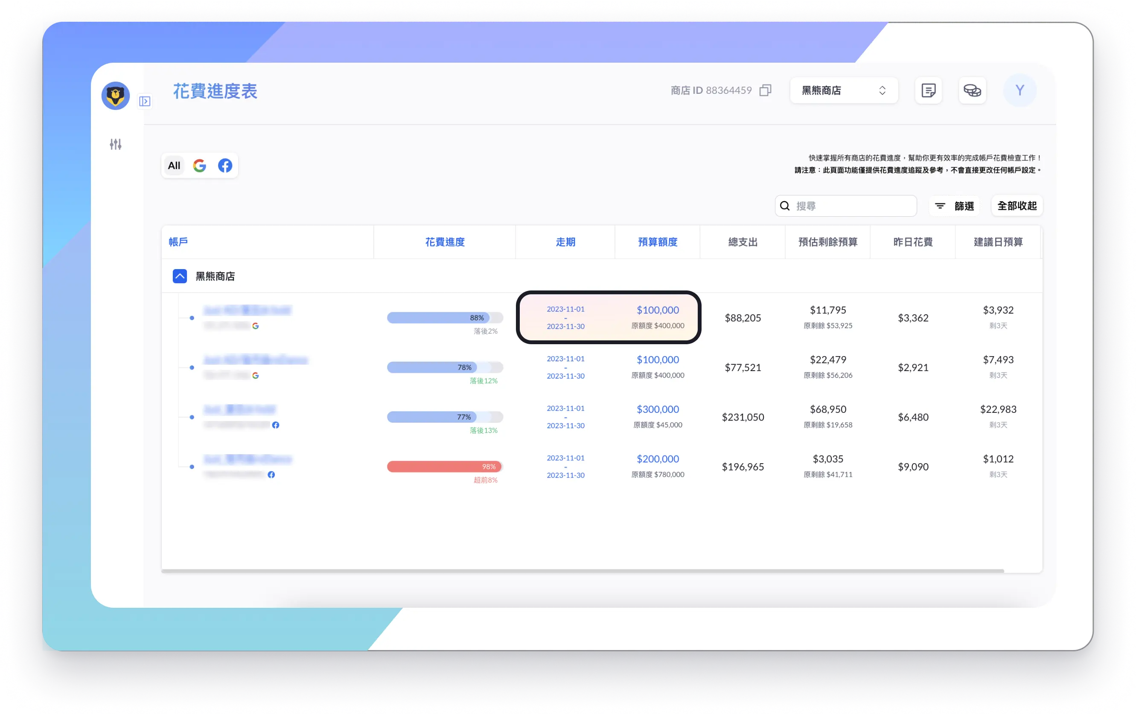This screenshot has width=1136, height=714.
Task: Filter accounts by Google icon
Action: pos(200,165)
